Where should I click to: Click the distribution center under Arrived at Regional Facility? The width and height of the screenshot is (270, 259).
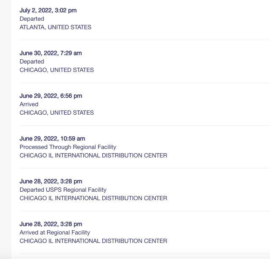(93, 241)
